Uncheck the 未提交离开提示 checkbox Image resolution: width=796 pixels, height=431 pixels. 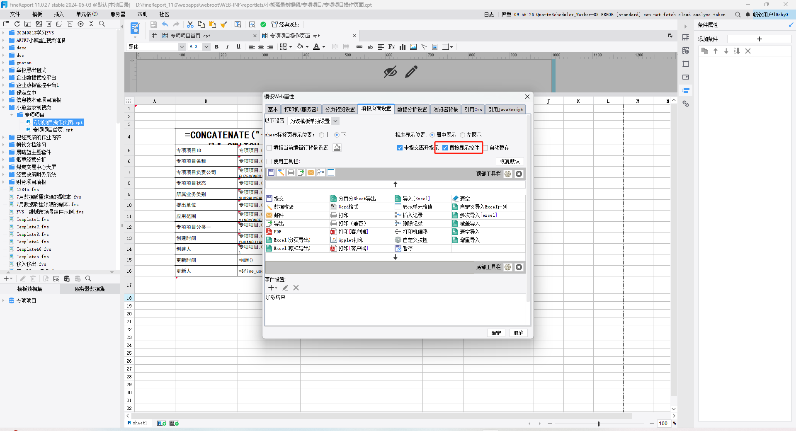coord(400,148)
